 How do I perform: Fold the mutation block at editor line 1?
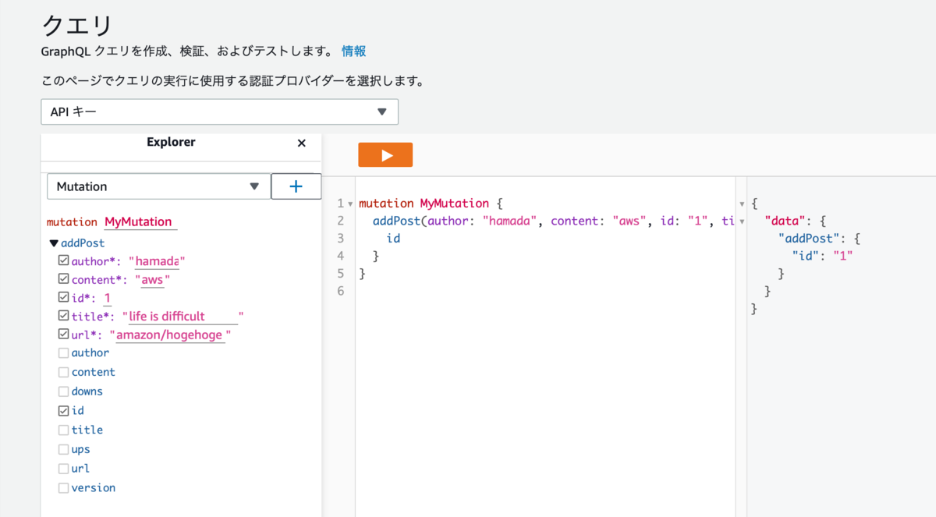[351, 204]
